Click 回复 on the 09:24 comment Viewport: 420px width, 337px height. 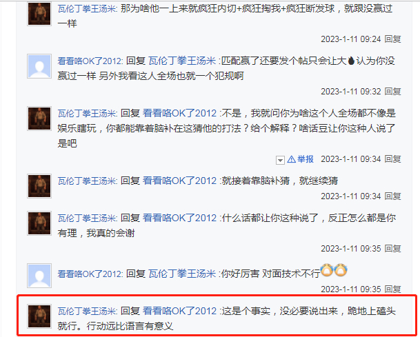(393, 39)
